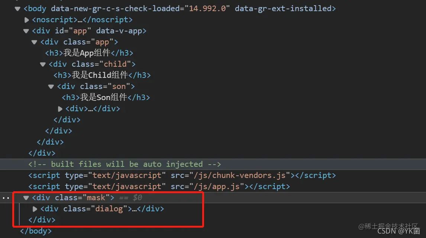This screenshot has height=238, width=426.
Task: Collapse the div class="mask" node
Action: click(x=26, y=198)
